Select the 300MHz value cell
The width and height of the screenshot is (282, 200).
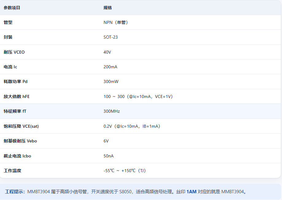click(x=111, y=111)
